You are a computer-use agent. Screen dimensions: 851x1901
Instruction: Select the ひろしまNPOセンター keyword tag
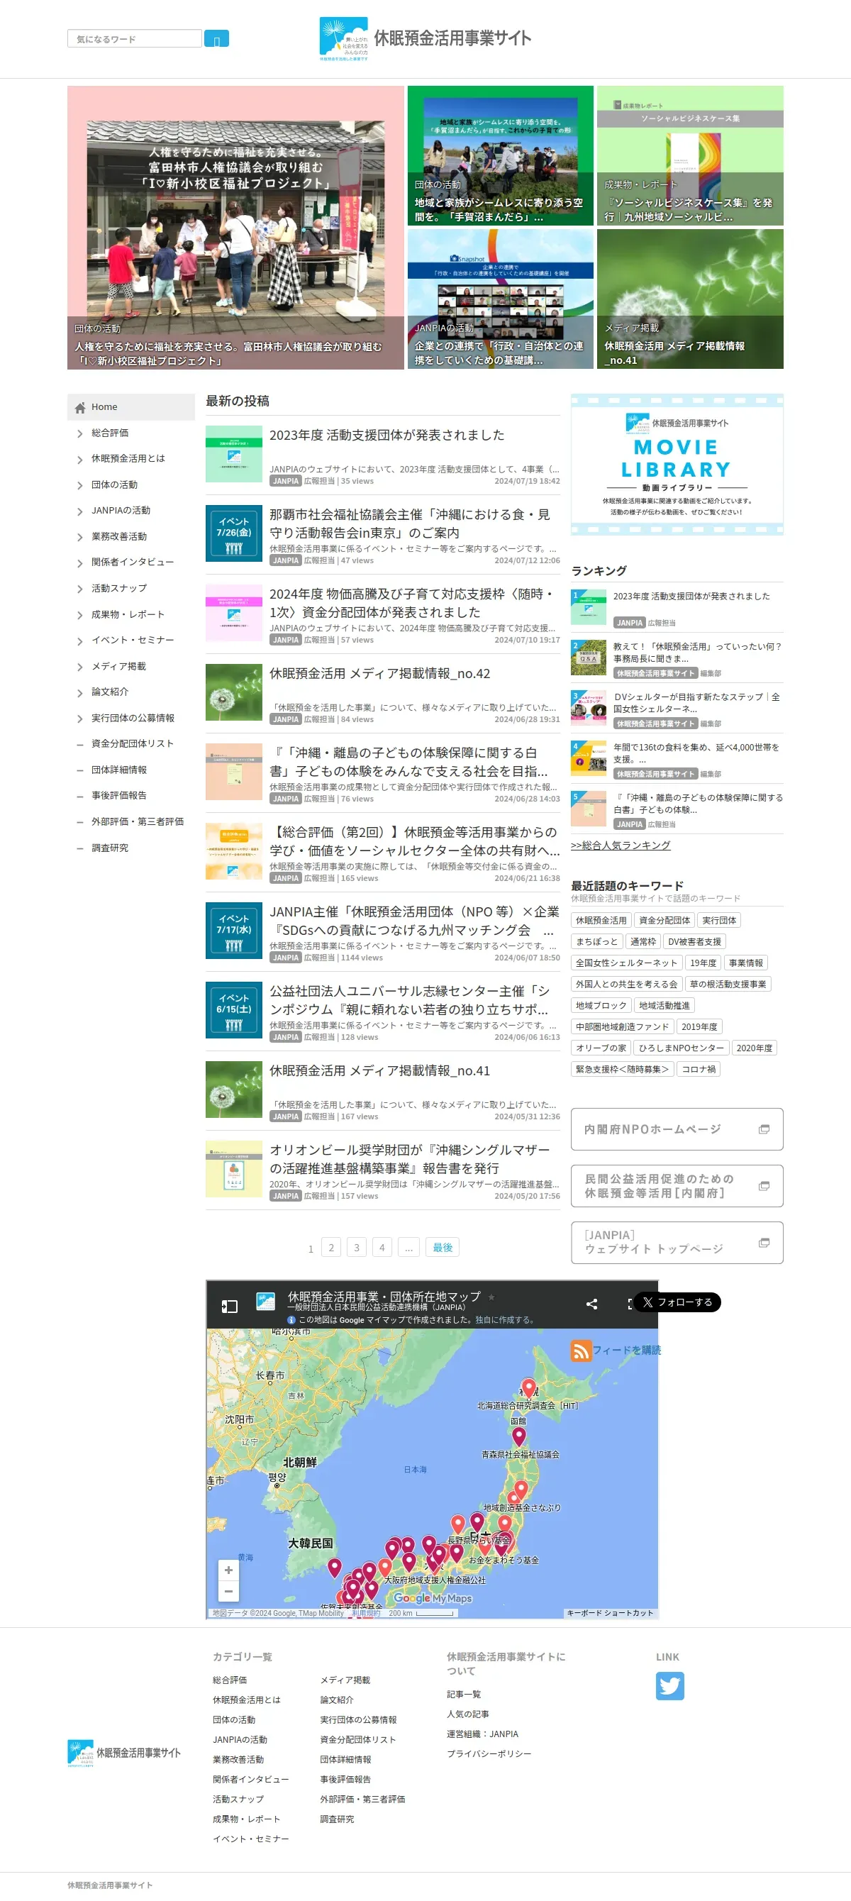[x=682, y=1048]
